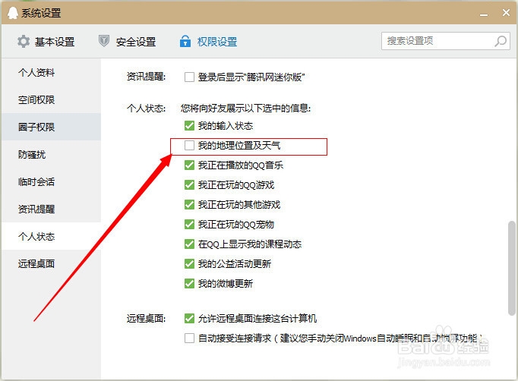The width and height of the screenshot is (518, 381).
Task: Focus the 搜索设置项 search field
Action: [446, 41]
